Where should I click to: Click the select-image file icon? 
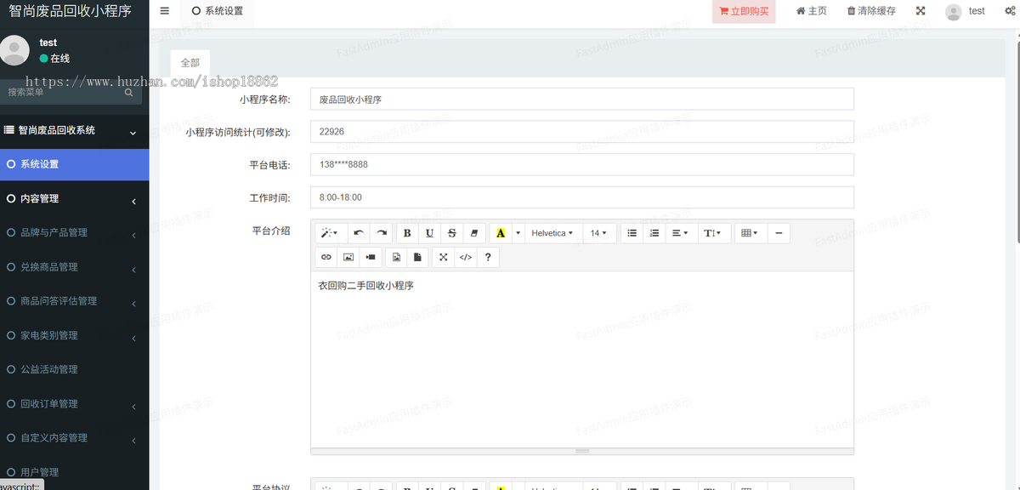click(x=396, y=257)
